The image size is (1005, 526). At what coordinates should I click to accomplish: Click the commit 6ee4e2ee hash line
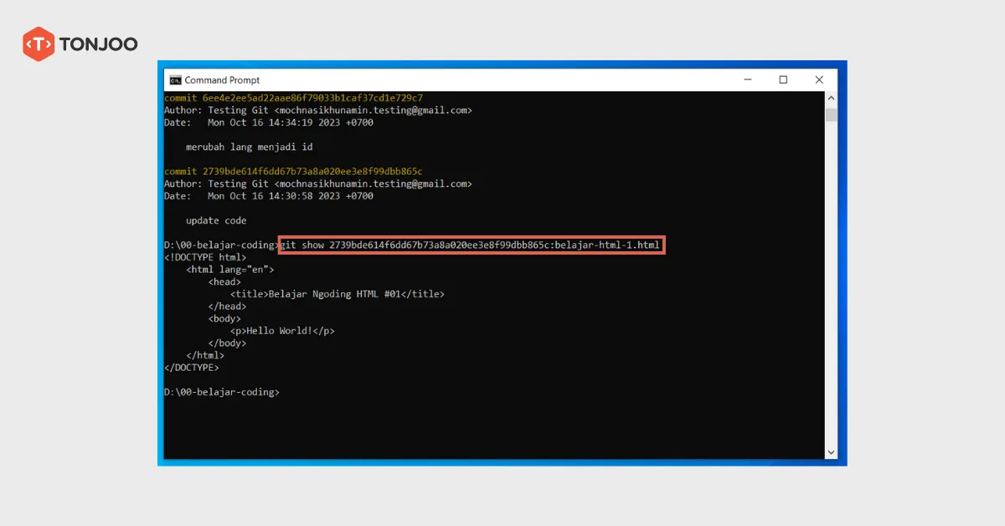click(x=293, y=98)
